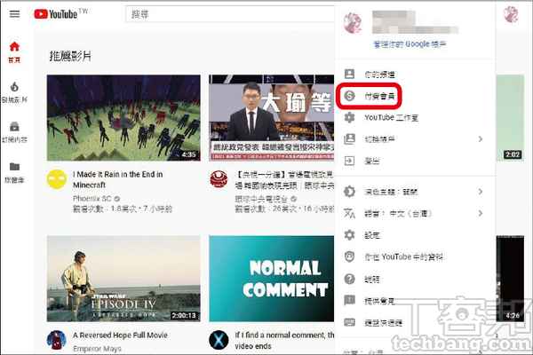Select 登出 menu entry

point(415,161)
